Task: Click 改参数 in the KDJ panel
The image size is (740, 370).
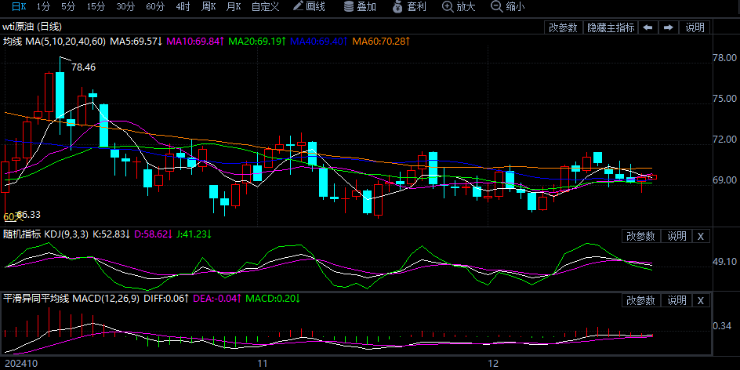Action: 640,236
